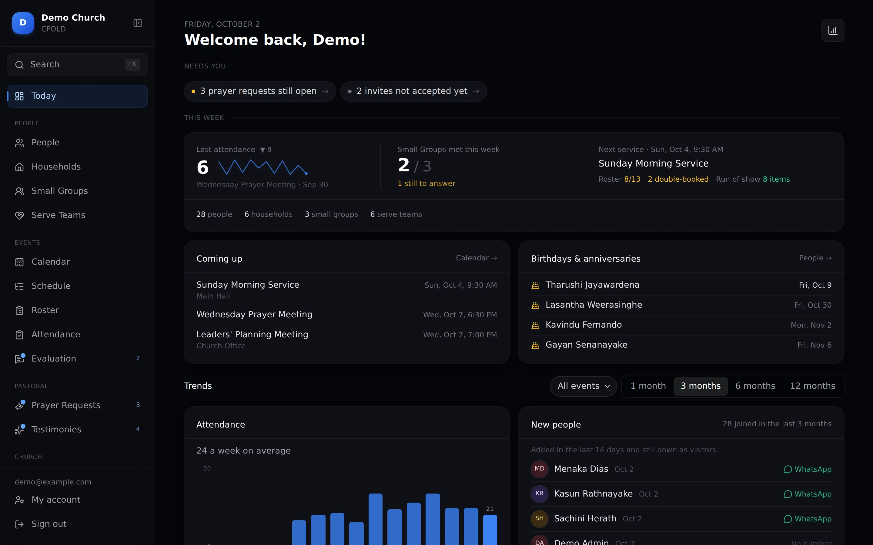Open Sunday Morning Service in Coming up
The width and height of the screenshot is (873, 545).
(346, 290)
